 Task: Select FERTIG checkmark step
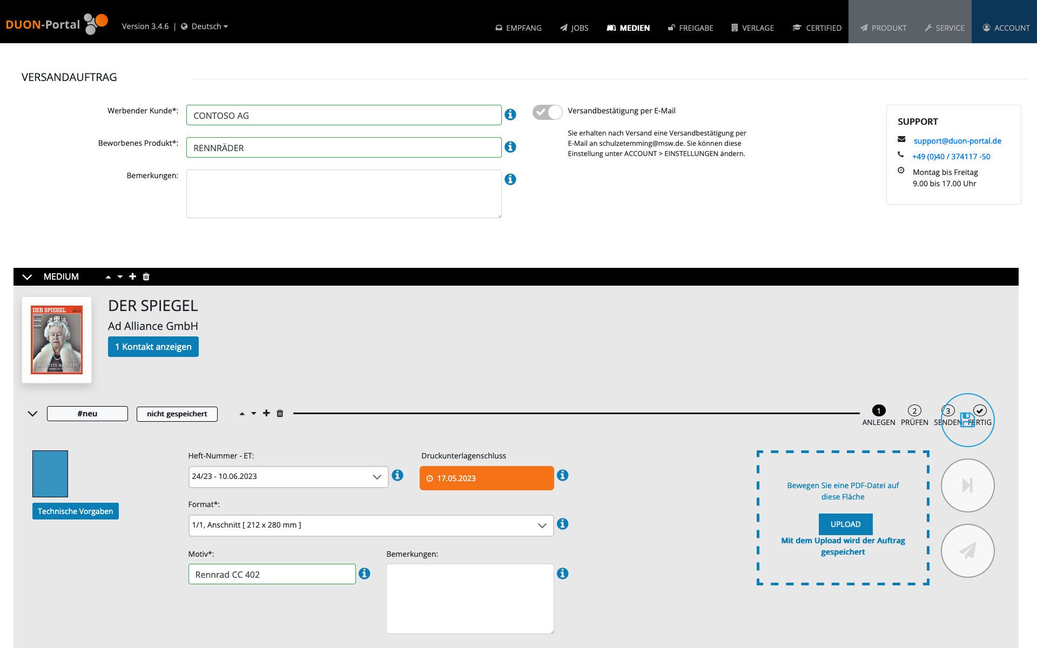point(980,411)
